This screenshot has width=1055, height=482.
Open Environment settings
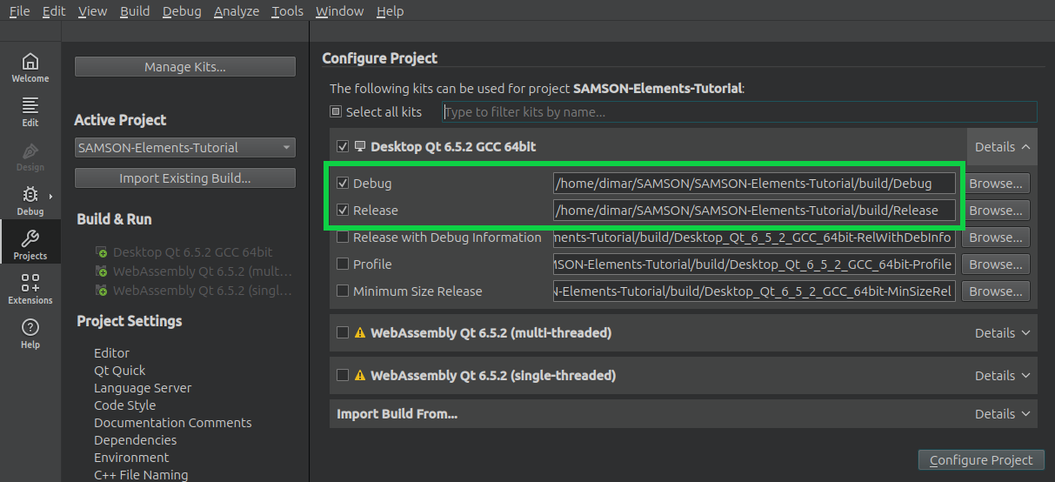[x=131, y=458]
